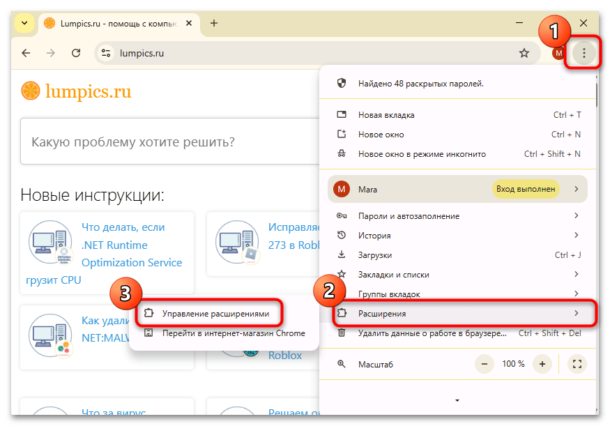Screen dimensions: 610x426
Task: Click the profile avatar in the toolbar
Action: [x=558, y=53]
